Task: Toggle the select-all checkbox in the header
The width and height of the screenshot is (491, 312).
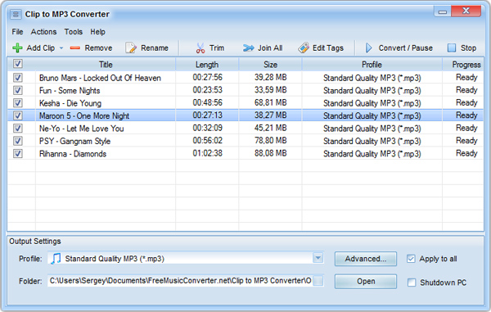Action: [18, 64]
